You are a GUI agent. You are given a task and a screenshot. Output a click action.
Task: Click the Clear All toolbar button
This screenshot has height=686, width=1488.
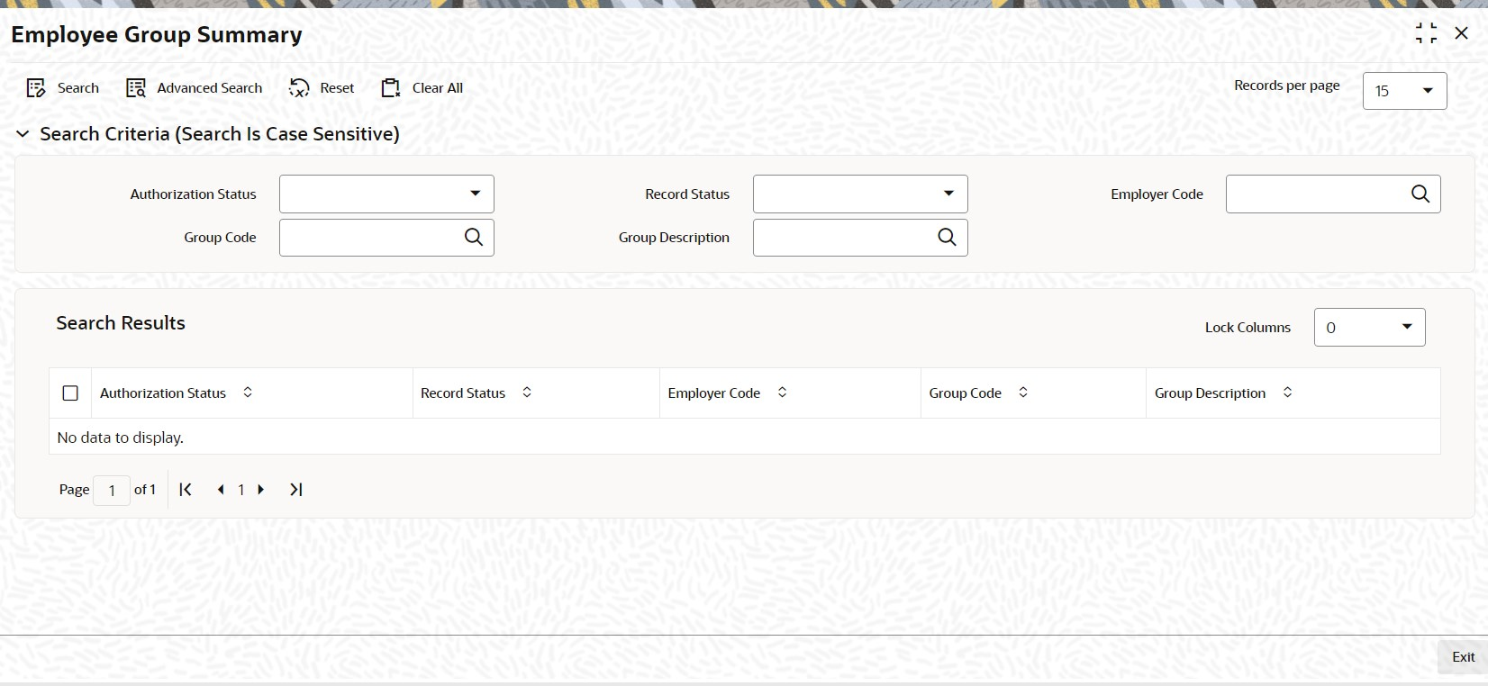click(x=422, y=88)
